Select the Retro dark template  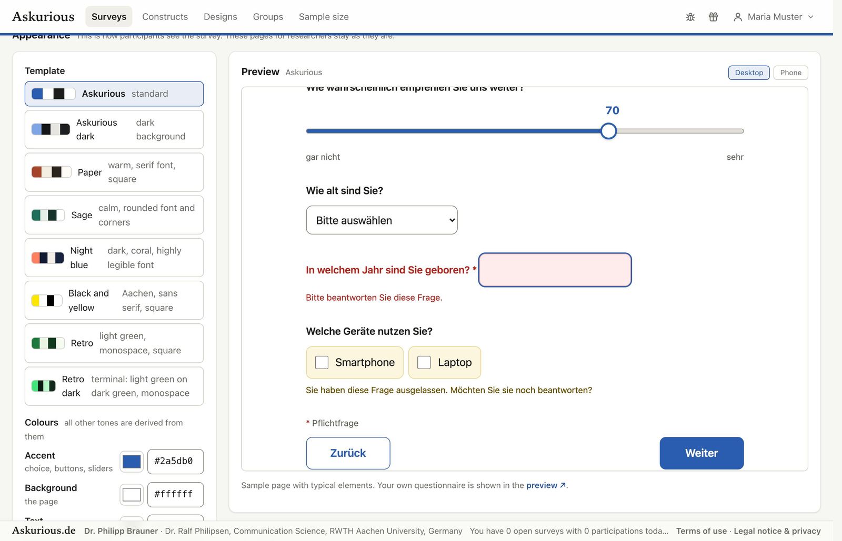tap(114, 386)
